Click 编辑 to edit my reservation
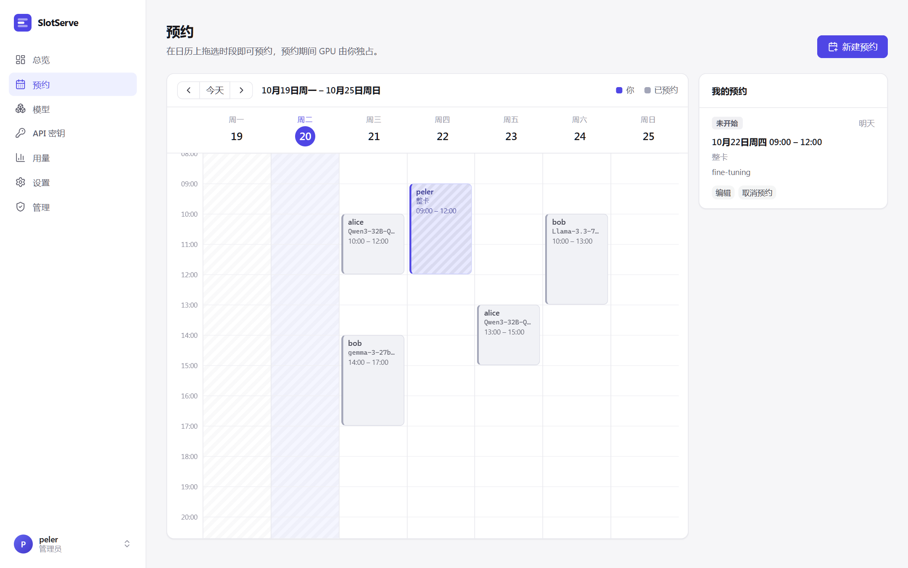 click(x=723, y=193)
